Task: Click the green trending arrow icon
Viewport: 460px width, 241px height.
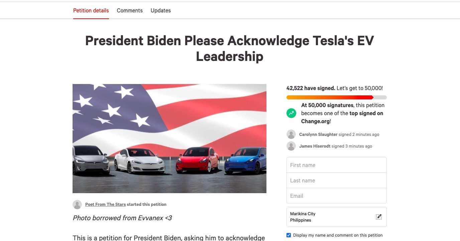Action: tap(291, 113)
